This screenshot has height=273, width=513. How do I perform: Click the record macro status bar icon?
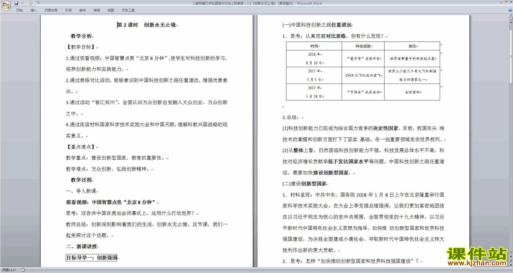pos(23,270)
